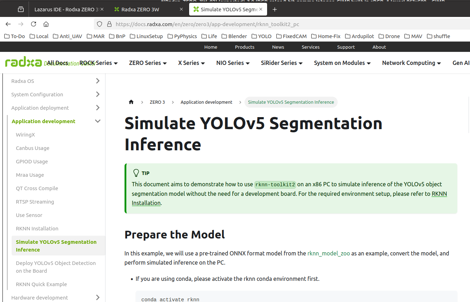Open the Anti_UAV bookmarks folder
The width and height of the screenshot is (470, 302).
click(x=67, y=36)
